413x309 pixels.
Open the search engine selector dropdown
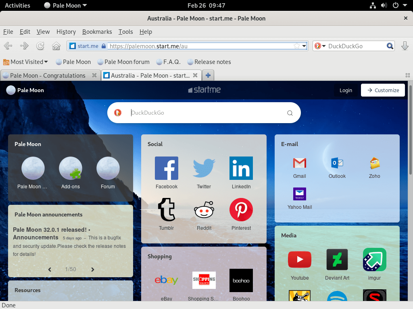(320, 46)
